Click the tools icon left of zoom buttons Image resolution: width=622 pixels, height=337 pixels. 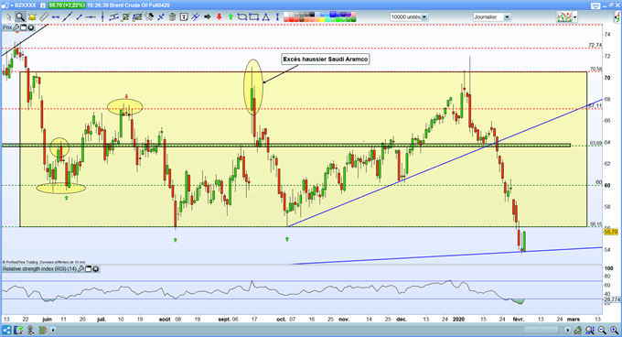click(x=577, y=330)
